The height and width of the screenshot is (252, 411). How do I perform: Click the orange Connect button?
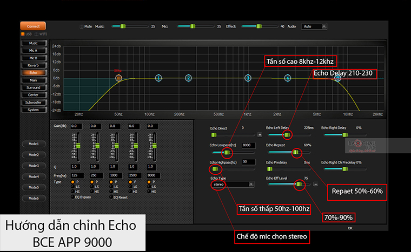33,26
